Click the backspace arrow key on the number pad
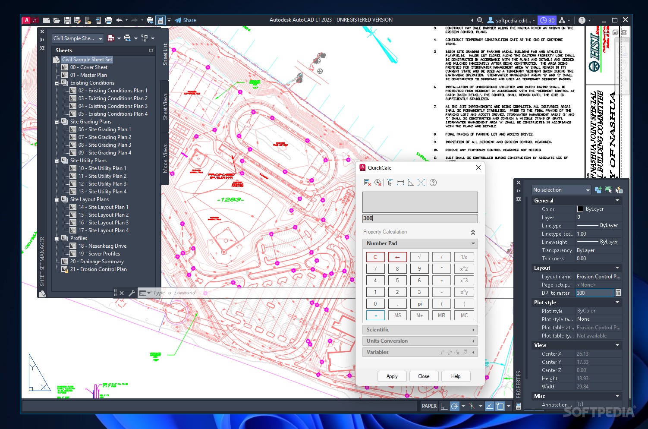This screenshot has height=429, width=648. (x=397, y=257)
